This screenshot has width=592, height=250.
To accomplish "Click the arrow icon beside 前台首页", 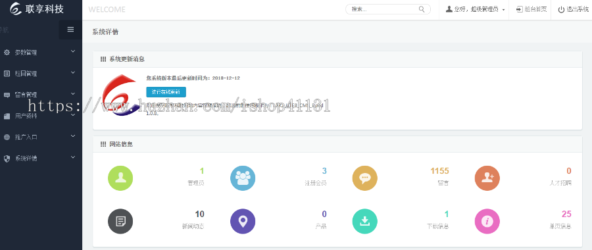I will [520, 9].
